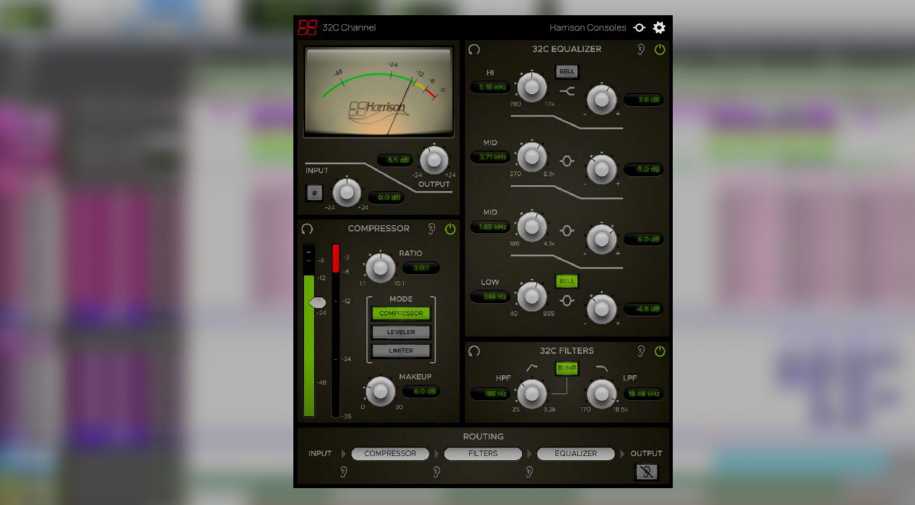Toggle the Filters power button
Image resolution: width=915 pixels, height=505 pixels.
click(x=660, y=351)
